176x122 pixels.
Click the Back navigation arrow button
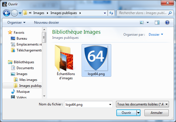pos(7,13)
